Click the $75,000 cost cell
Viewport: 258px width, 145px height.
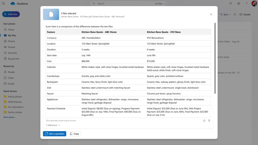click(x=151, y=61)
